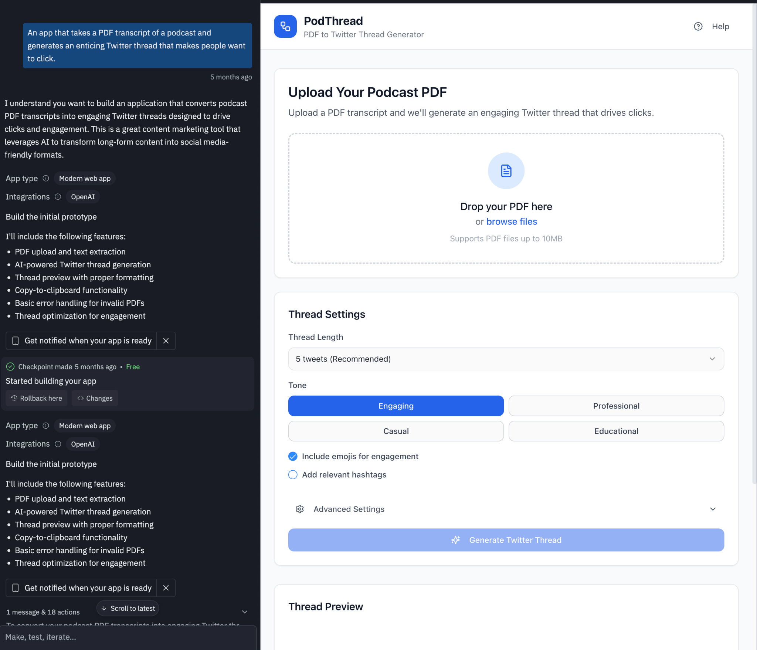Click the Advanced Settings gear icon

[x=300, y=509]
